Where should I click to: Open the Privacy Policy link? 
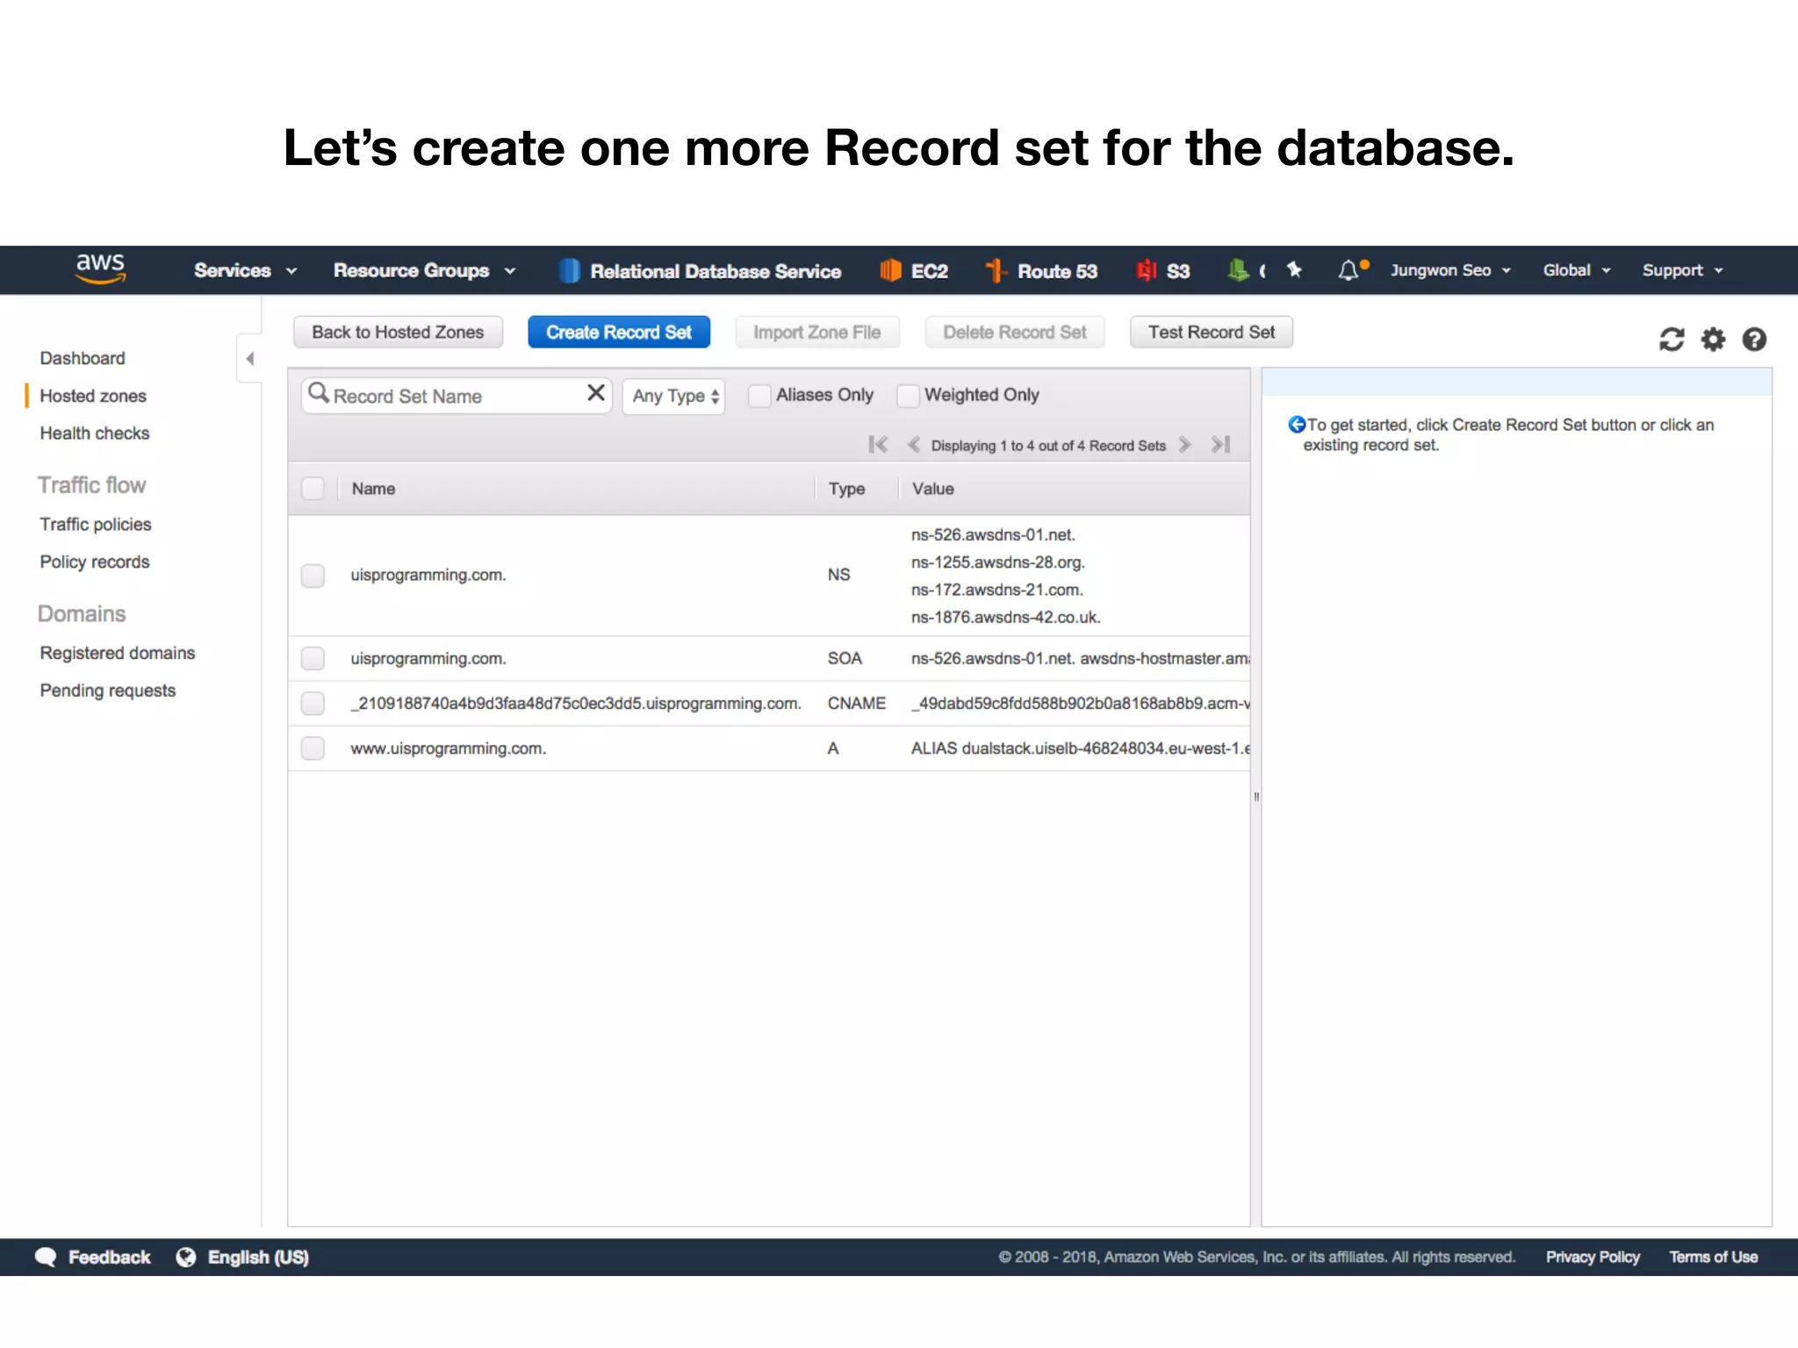pos(1593,1257)
